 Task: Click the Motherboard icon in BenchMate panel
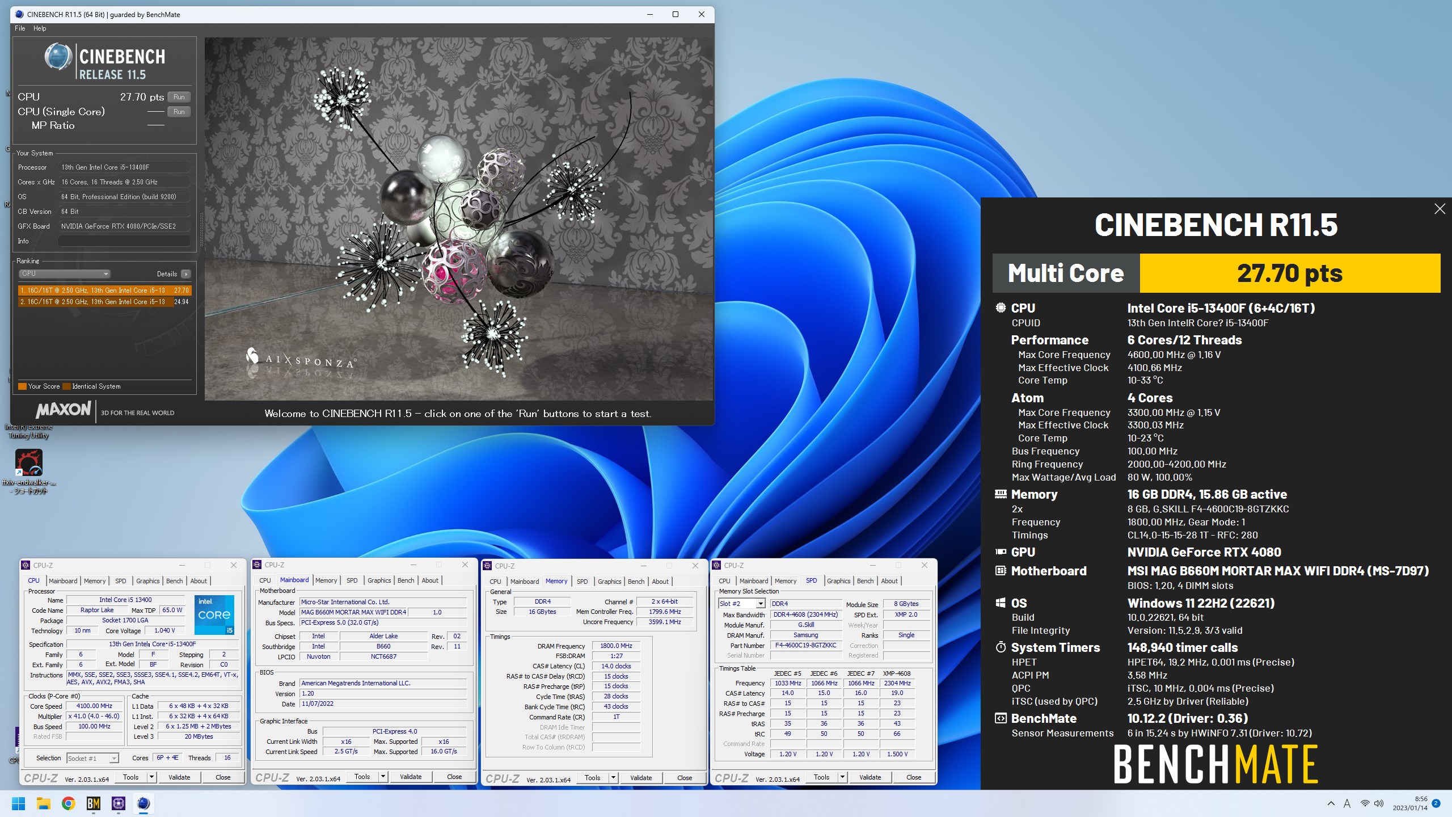[1001, 571]
